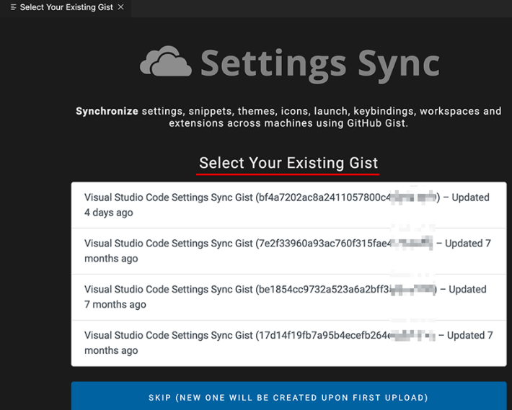
Task: Skip gist selection to create new one
Action: [289, 396]
